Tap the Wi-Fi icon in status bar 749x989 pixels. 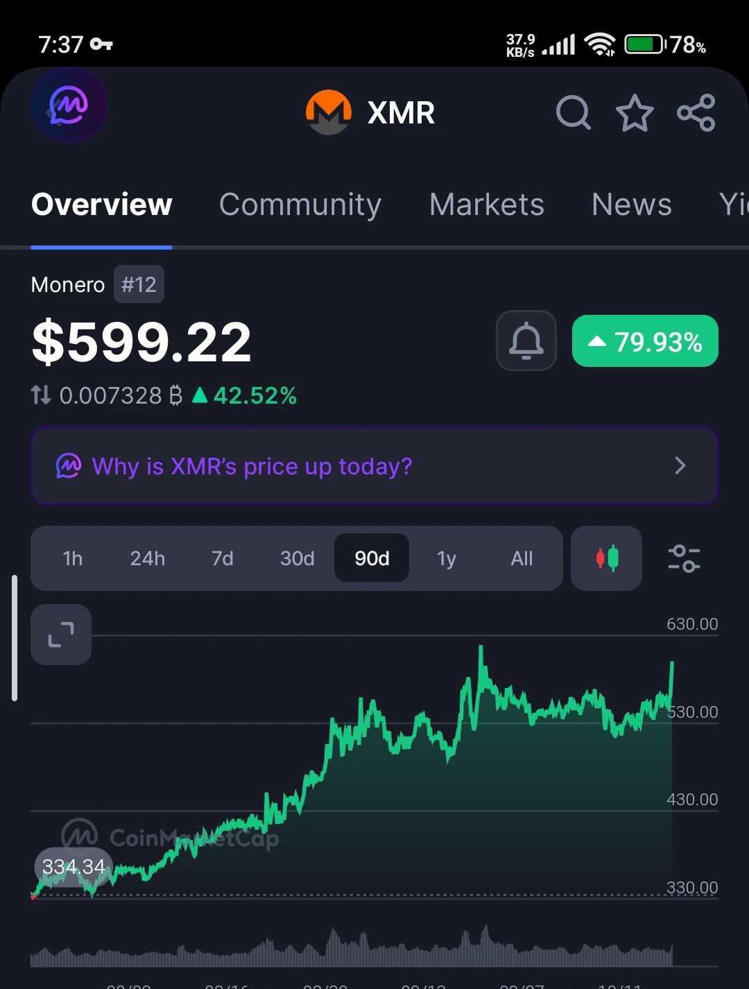tap(600, 44)
